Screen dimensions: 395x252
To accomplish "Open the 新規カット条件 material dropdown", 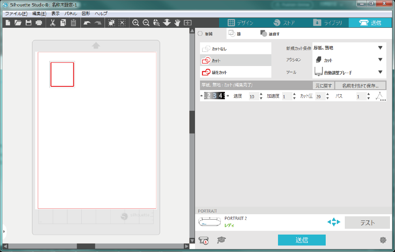I will [x=349, y=48].
